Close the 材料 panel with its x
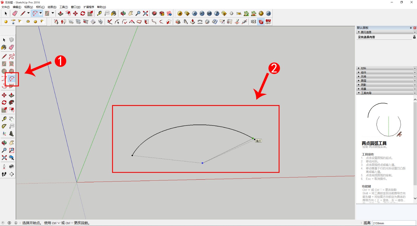The image size is (417, 226). 415,68
